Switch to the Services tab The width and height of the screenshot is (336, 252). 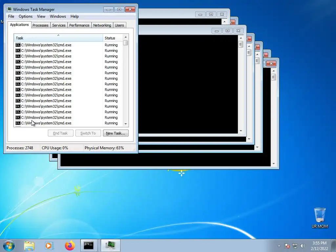click(59, 25)
